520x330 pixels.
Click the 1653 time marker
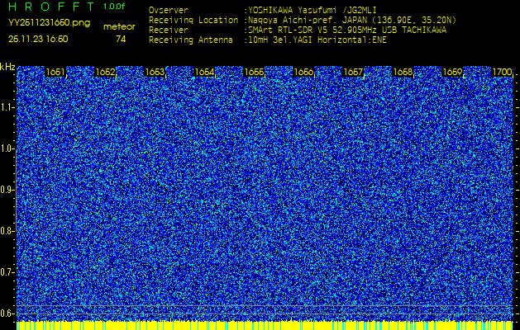pyautogui.click(x=155, y=72)
